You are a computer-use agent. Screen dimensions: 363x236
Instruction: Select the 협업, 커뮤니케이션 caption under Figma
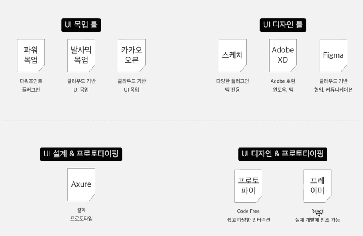(x=334, y=90)
